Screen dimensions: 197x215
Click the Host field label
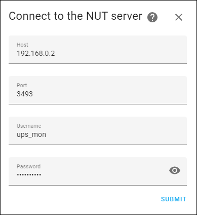(x=22, y=45)
